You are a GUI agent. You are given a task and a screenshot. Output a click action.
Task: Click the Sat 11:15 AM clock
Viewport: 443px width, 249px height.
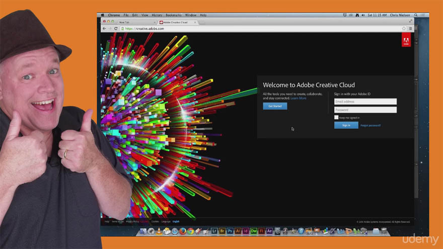(x=377, y=15)
